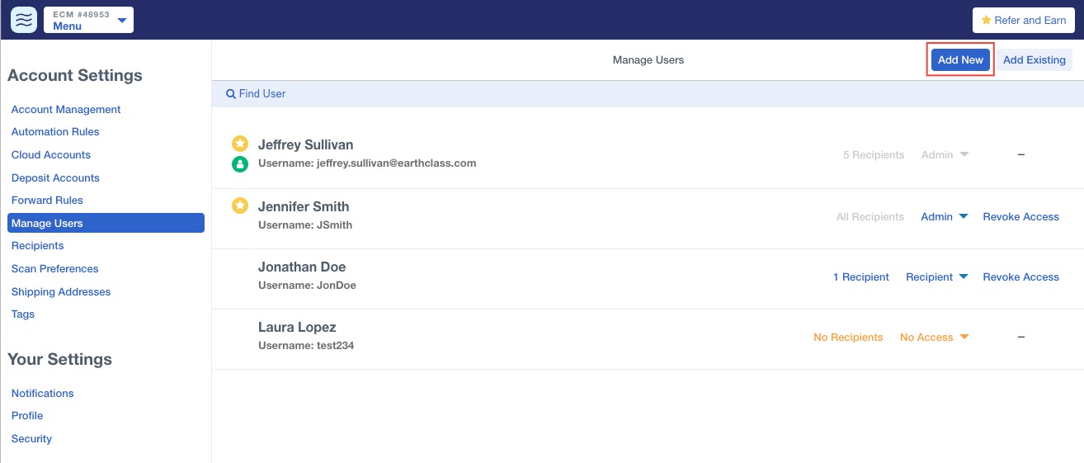1084x463 pixels.
Task: Open Security settings link
Action: point(31,438)
